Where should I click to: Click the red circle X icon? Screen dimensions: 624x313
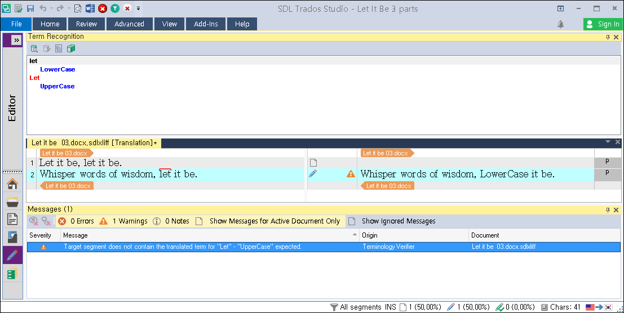102,8
